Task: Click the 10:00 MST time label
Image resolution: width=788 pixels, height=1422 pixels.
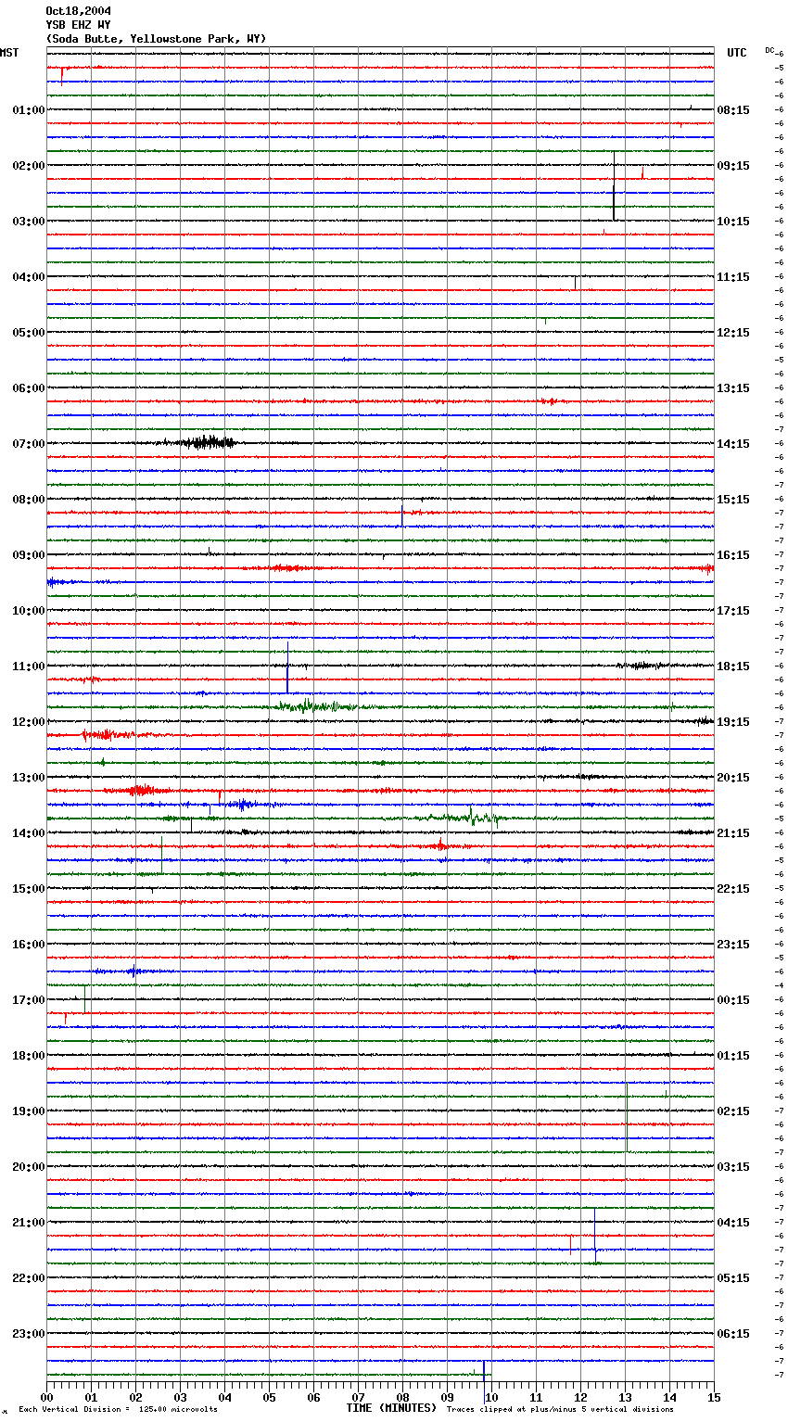Action: point(28,611)
